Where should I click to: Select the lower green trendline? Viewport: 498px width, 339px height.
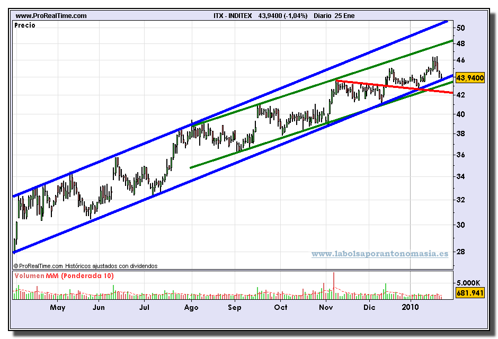coord(322,125)
